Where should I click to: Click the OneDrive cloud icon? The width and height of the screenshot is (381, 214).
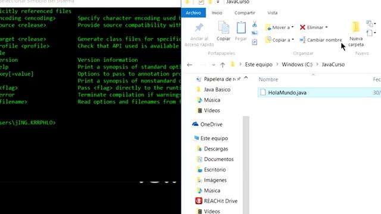pyautogui.click(x=195, y=124)
